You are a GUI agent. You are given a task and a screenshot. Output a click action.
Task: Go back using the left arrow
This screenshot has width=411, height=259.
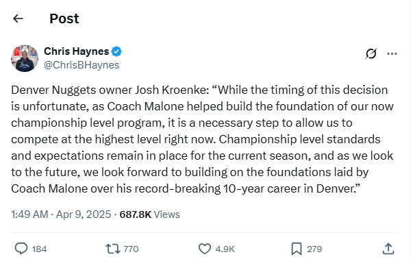pyautogui.click(x=18, y=18)
